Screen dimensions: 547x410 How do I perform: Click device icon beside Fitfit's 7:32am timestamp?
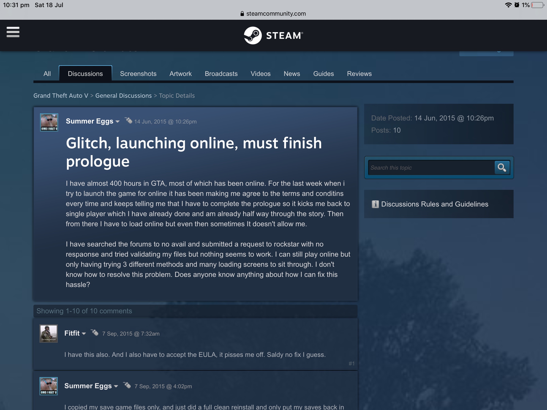coord(95,332)
